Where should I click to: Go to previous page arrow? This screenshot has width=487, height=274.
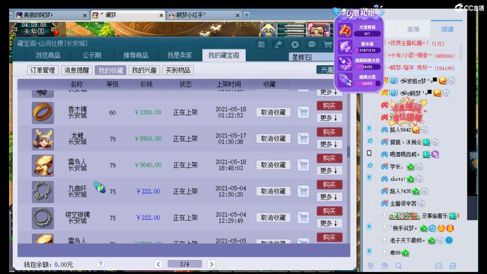point(159,264)
